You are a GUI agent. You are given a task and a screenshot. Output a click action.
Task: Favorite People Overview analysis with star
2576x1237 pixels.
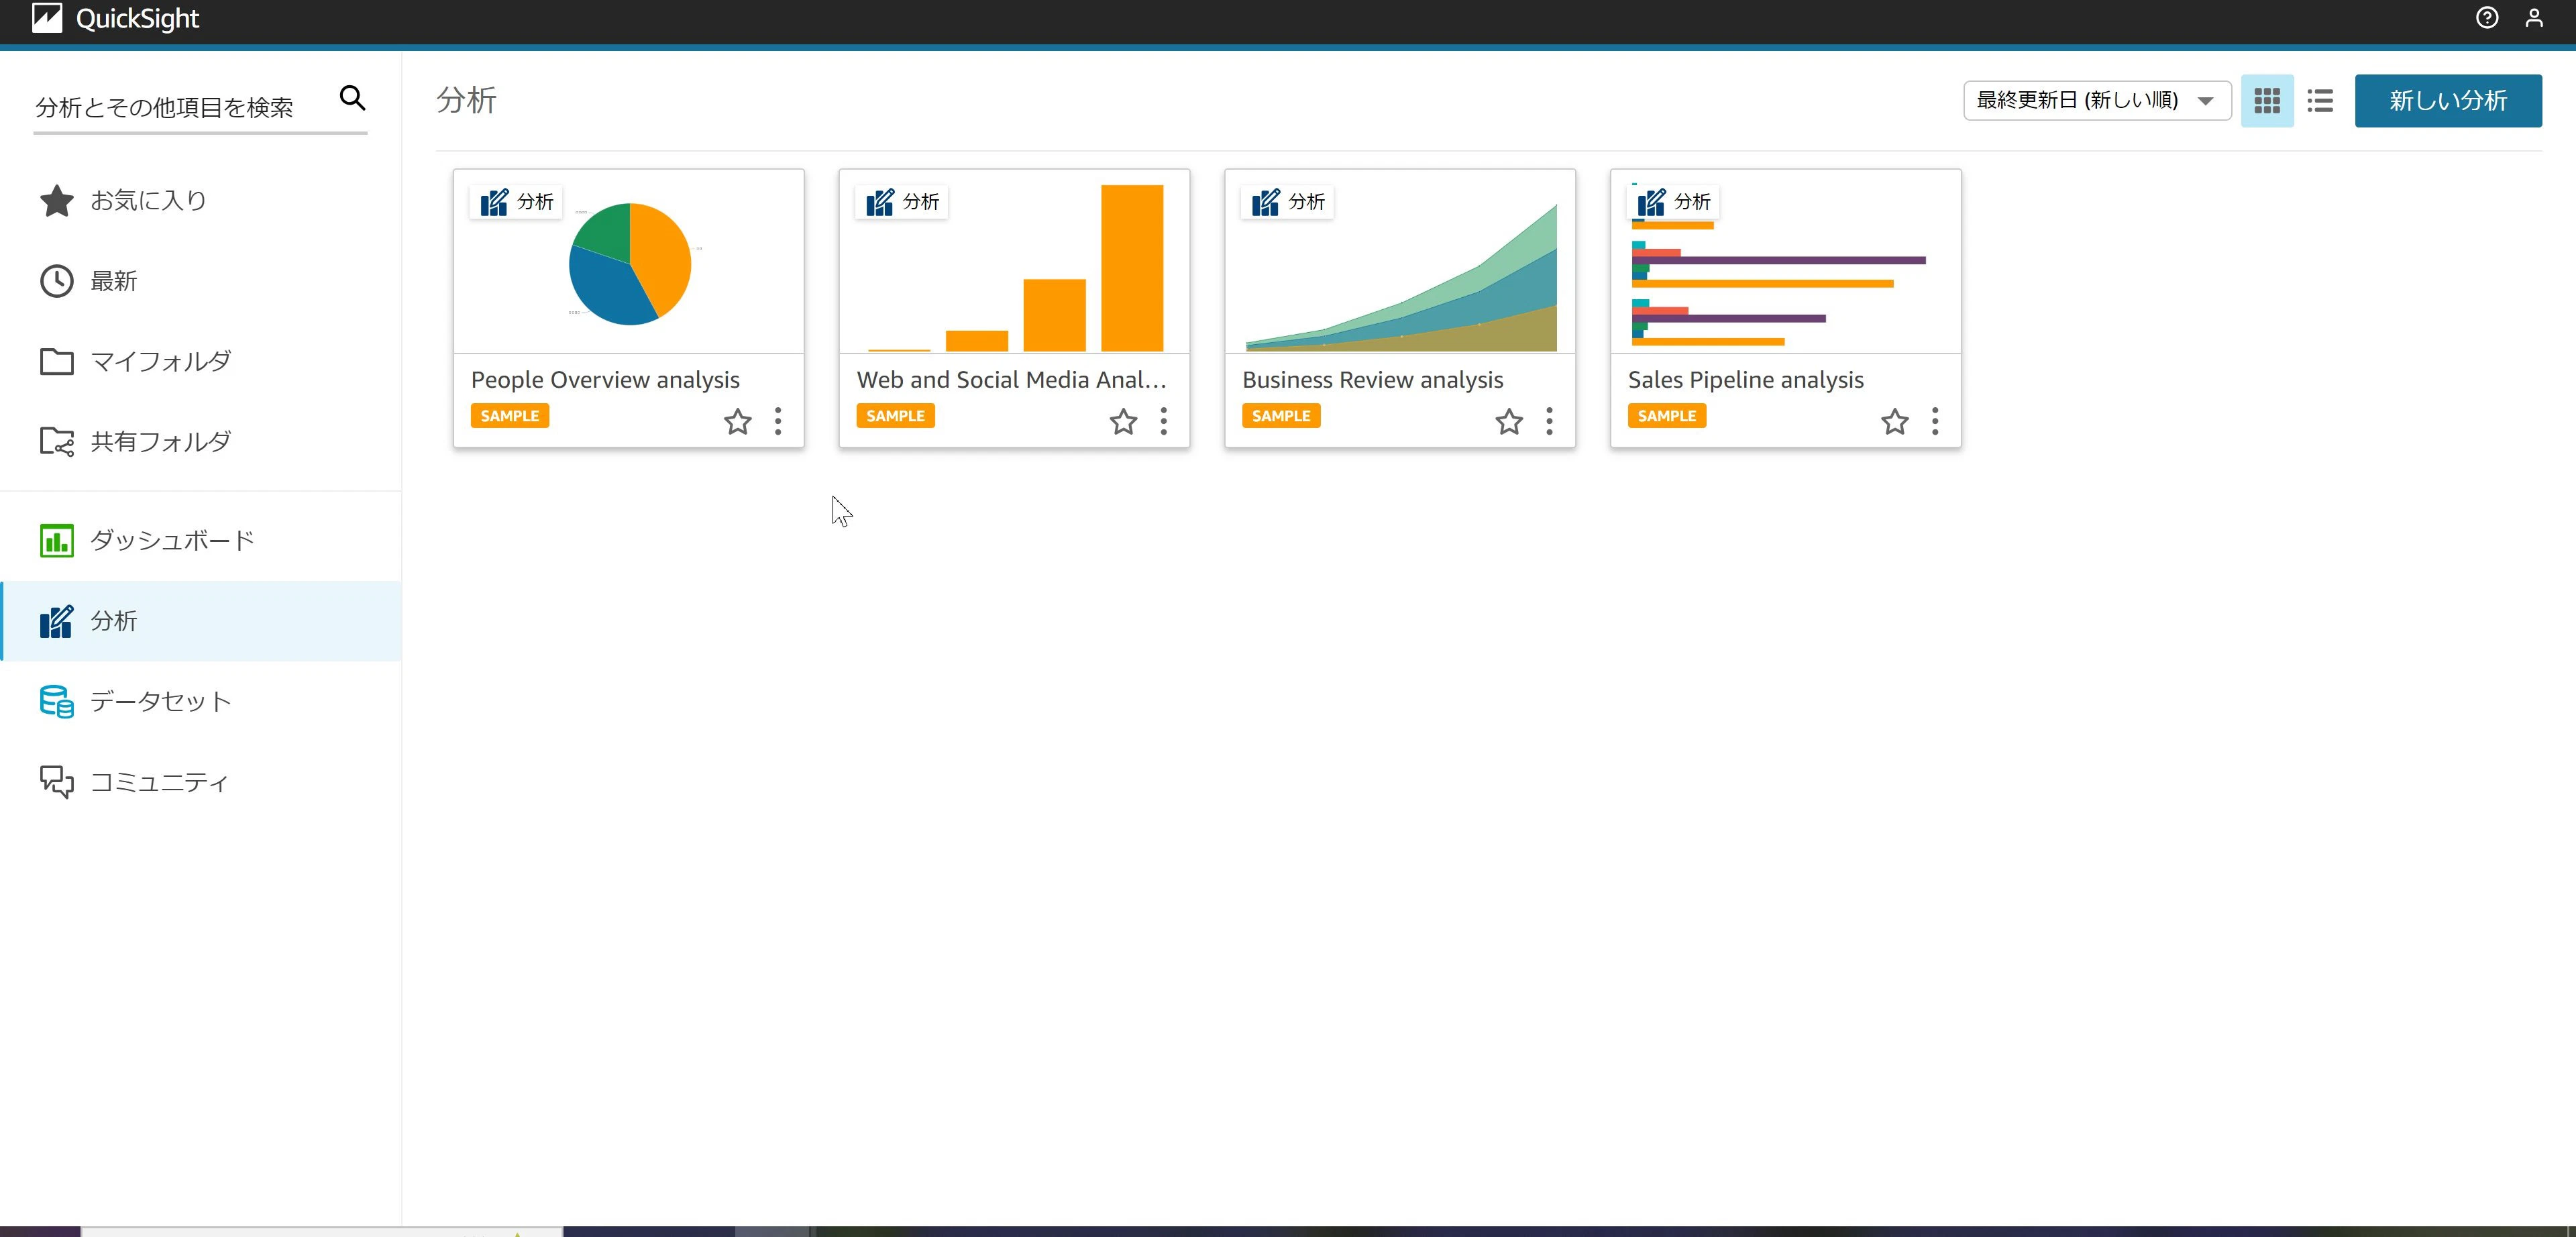pyautogui.click(x=737, y=421)
